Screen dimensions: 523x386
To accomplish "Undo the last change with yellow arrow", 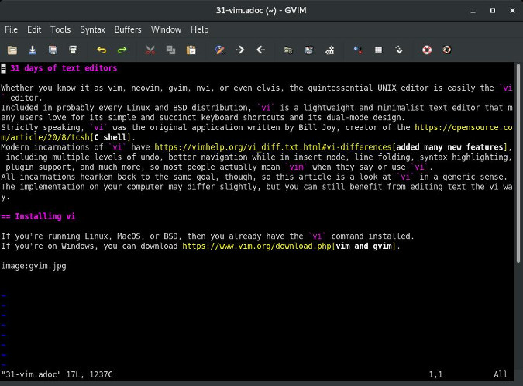I will (102, 50).
